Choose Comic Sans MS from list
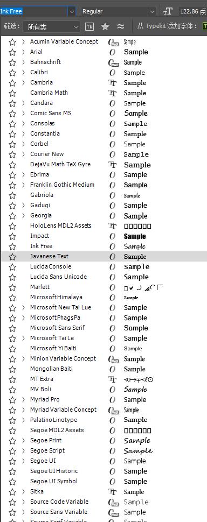 tap(51, 113)
